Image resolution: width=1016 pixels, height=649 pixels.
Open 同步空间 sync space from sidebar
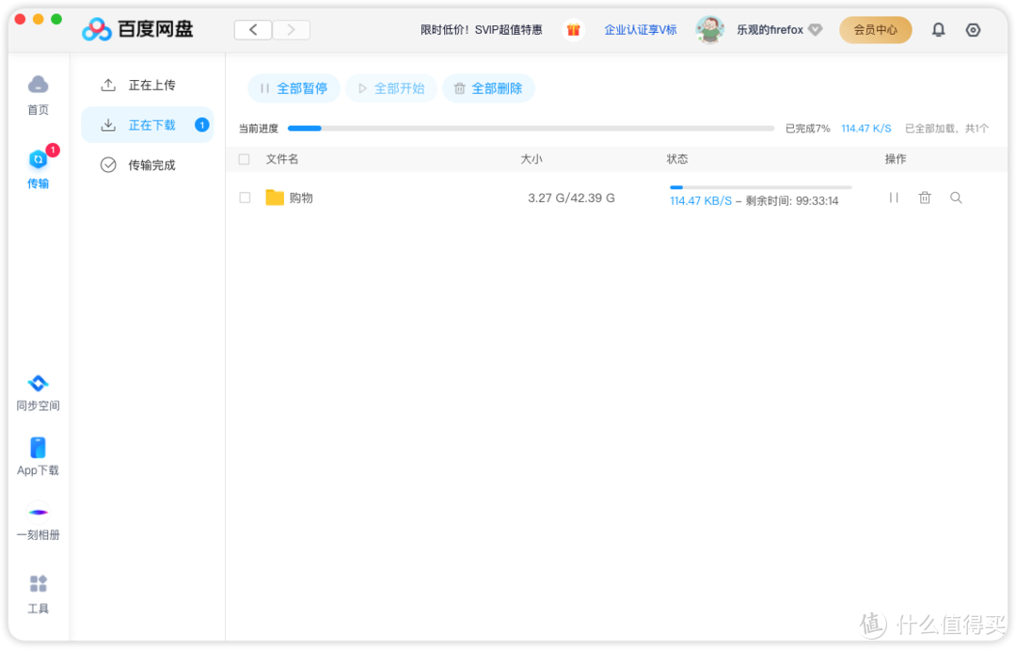38,391
